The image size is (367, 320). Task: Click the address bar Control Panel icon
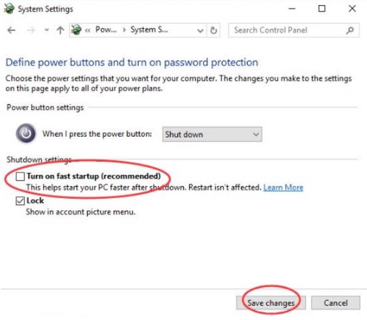click(76, 30)
